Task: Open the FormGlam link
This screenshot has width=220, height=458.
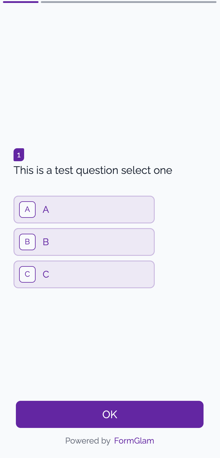Action: 134,441
